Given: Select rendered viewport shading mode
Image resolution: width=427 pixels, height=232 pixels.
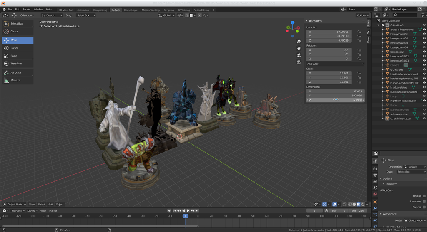Looking at the screenshot, I should click(x=363, y=205).
